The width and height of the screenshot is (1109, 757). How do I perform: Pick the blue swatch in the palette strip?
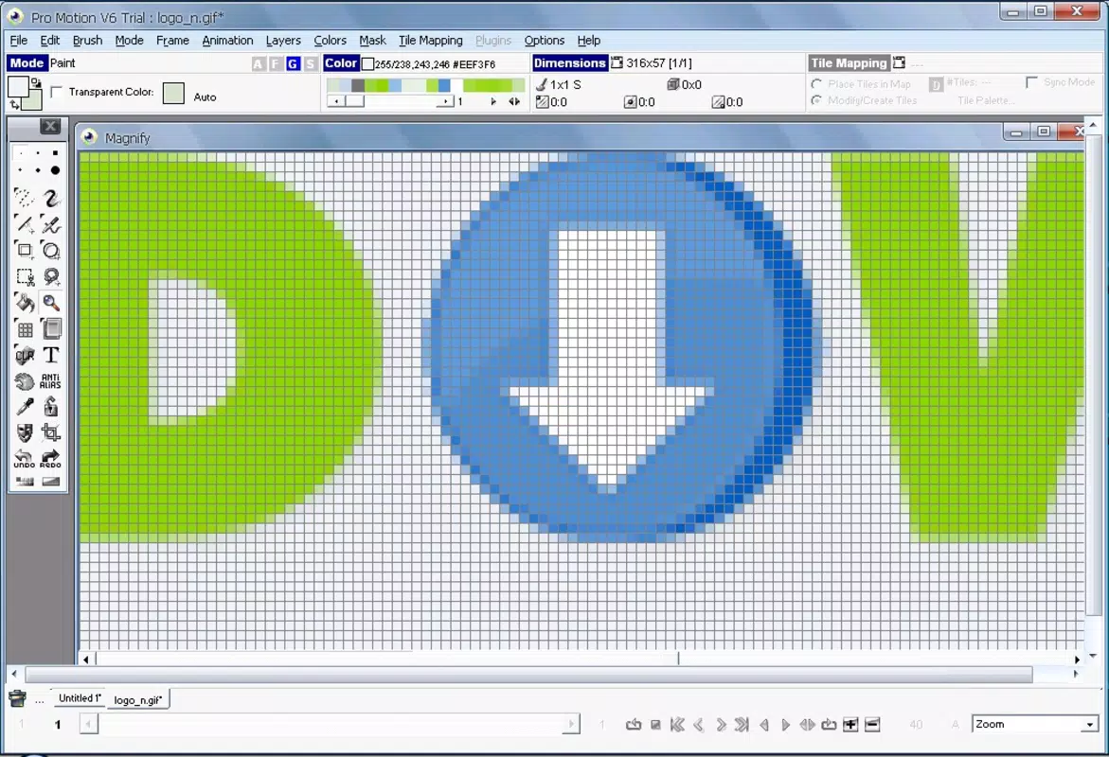click(444, 85)
